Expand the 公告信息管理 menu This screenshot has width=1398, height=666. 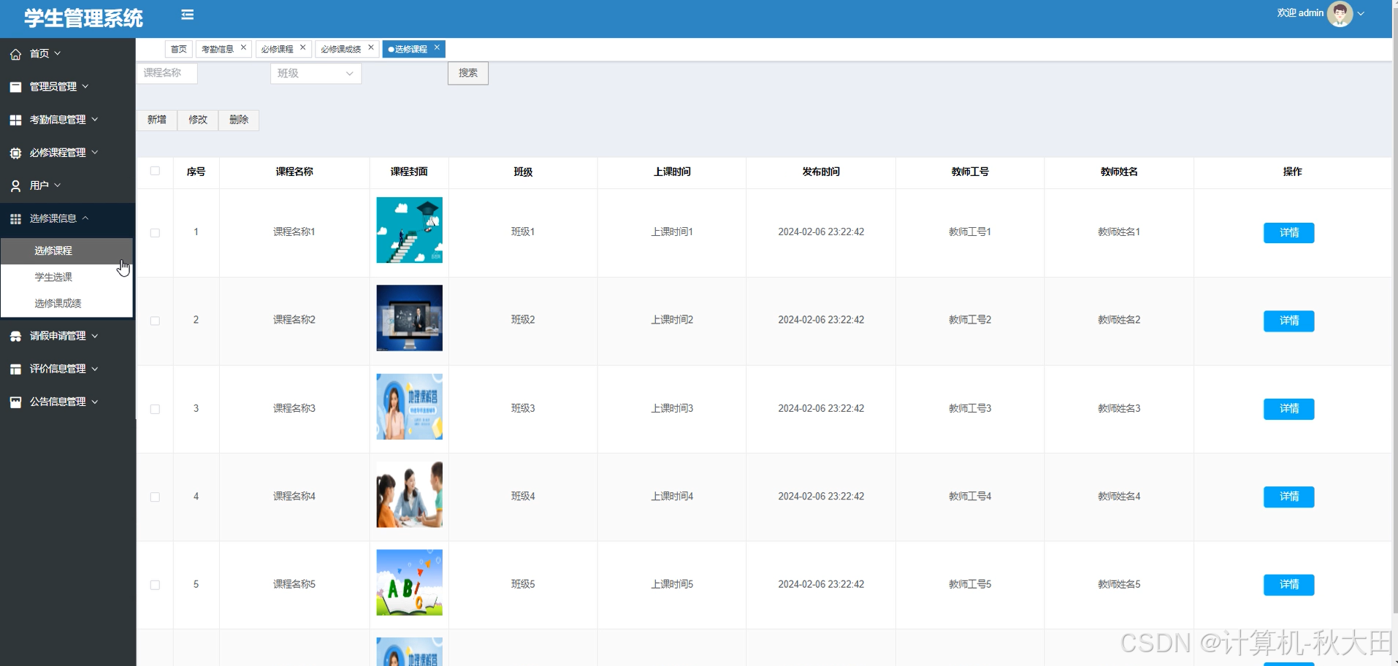pyautogui.click(x=95, y=401)
